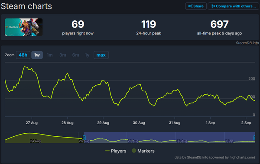Click the 31 Aug axis label

pos(175,123)
